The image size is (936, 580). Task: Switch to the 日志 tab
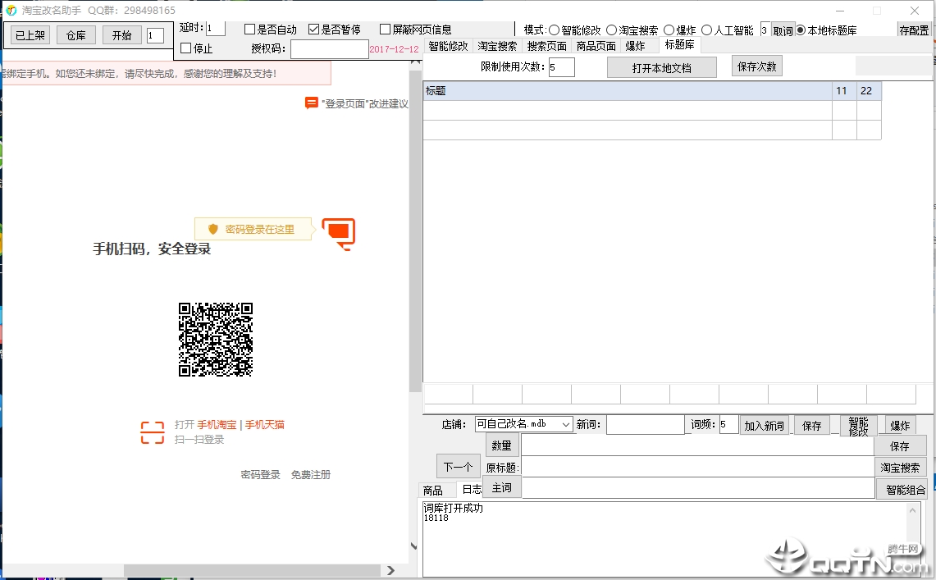472,489
